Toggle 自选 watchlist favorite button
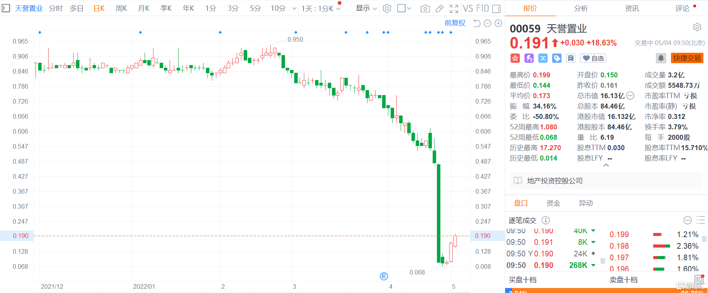708x293 pixels. click(593, 58)
